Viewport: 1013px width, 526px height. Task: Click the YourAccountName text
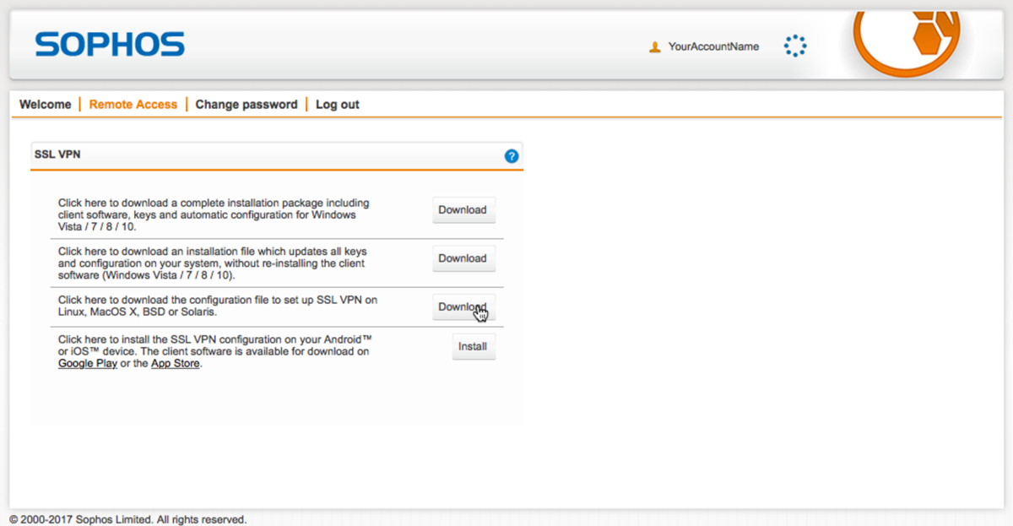[x=713, y=47]
